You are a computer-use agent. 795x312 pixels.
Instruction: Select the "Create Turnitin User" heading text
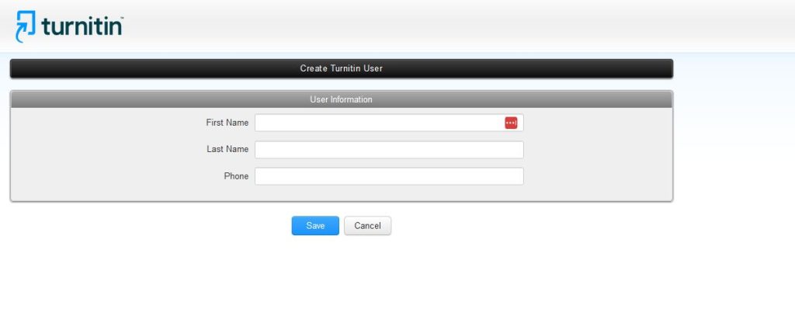[341, 68]
